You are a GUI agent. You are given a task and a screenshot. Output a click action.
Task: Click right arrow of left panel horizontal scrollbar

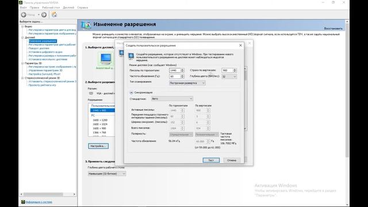point(74,194)
